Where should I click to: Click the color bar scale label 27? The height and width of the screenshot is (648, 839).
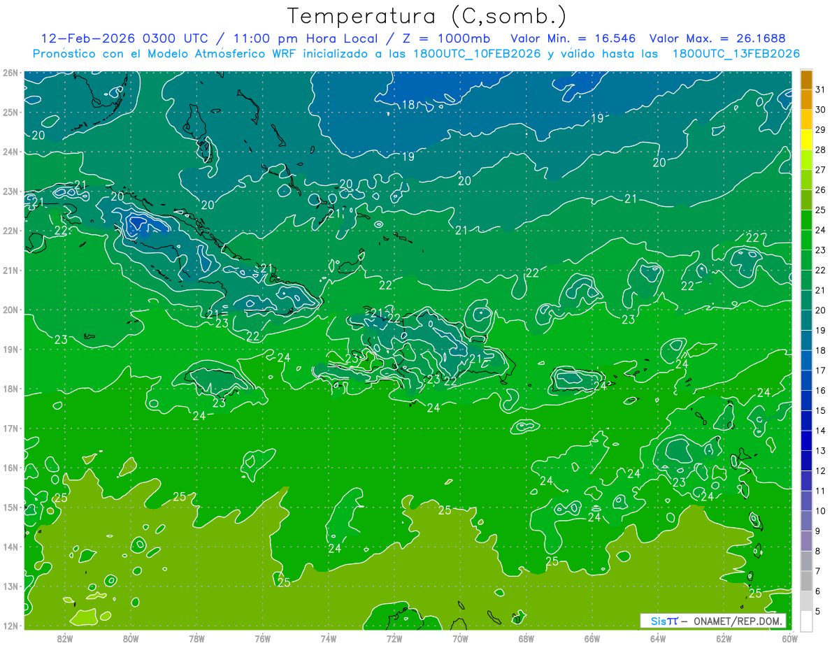coord(821,170)
